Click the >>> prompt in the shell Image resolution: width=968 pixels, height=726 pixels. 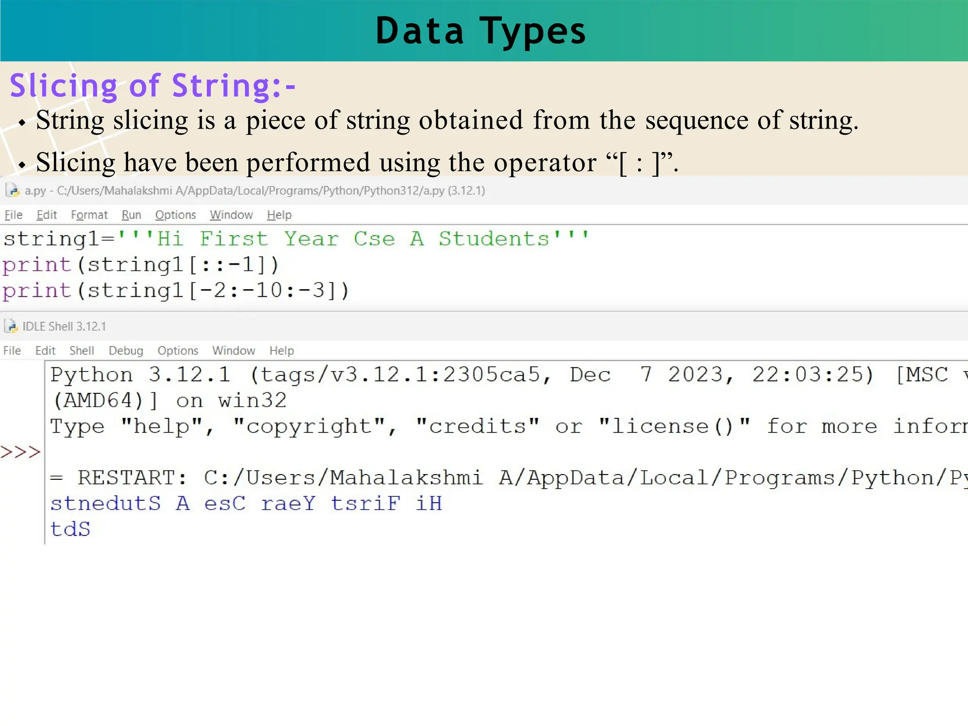point(21,452)
